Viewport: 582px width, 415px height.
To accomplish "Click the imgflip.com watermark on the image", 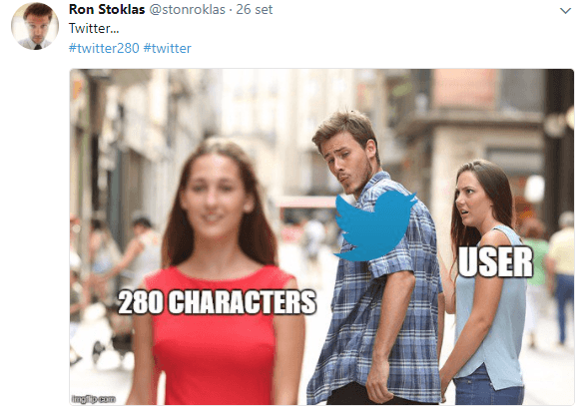I will click(93, 399).
